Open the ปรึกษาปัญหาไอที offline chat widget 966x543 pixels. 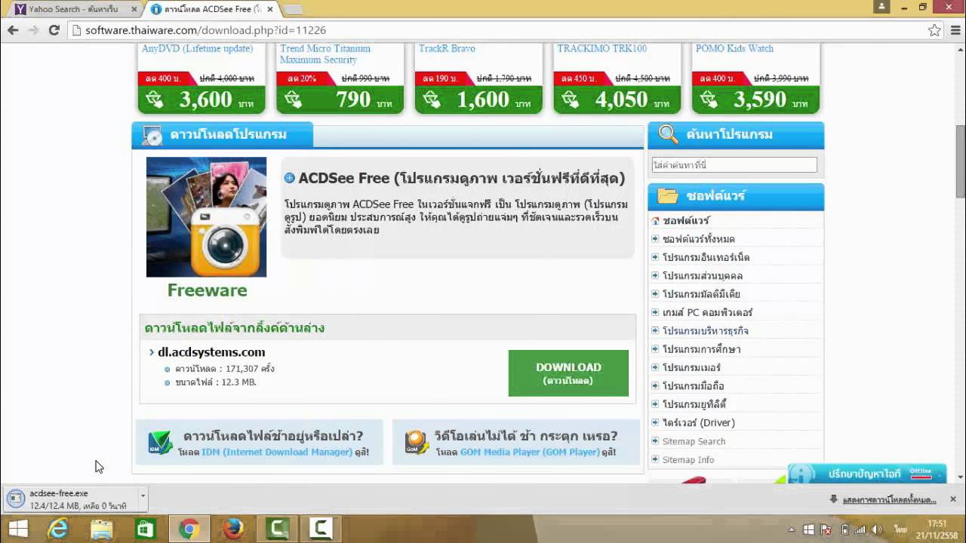pyautogui.click(x=867, y=474)
